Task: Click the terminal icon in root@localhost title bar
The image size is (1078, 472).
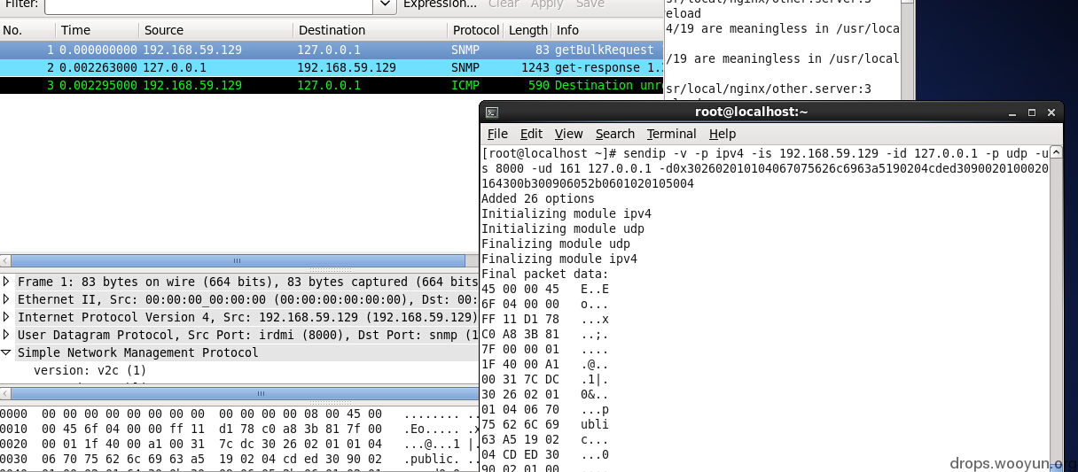Action: 491,112
